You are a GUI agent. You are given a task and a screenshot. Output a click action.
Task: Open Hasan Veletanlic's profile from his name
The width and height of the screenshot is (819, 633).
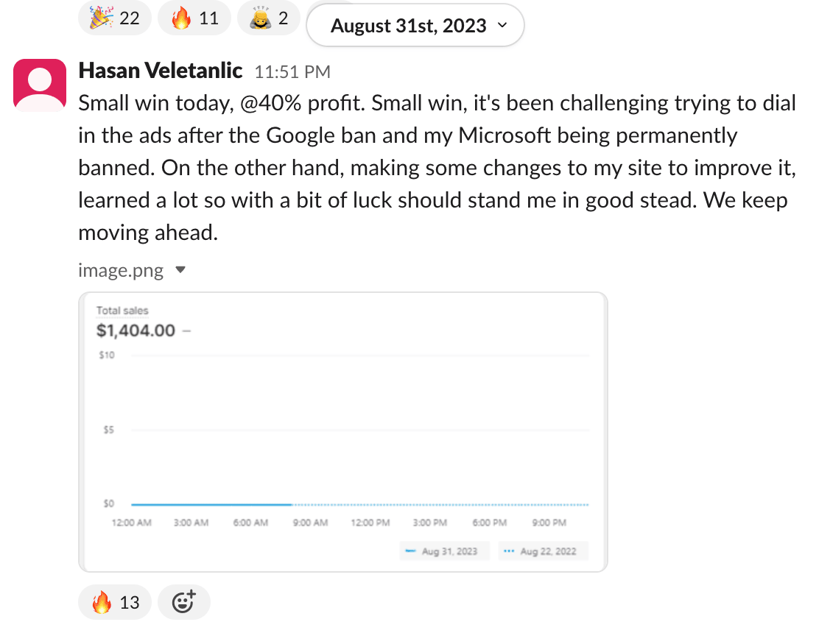tap(160, 71)
